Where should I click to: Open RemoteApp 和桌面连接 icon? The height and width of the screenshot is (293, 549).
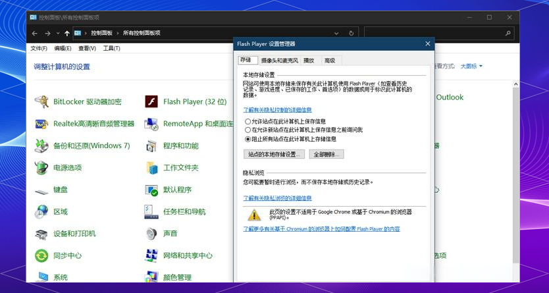[x=151, y=124]
